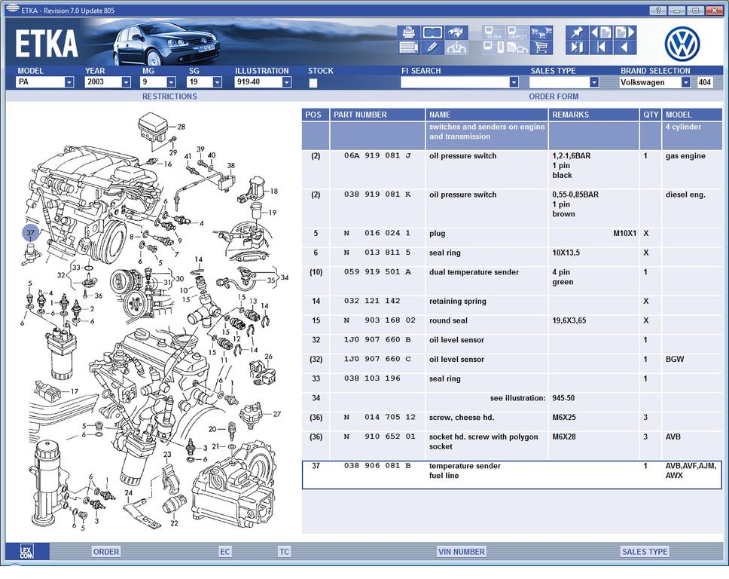This screenshot has height=579, width=729.
Task: Go to previous page document icon
Action: (601, 32)
